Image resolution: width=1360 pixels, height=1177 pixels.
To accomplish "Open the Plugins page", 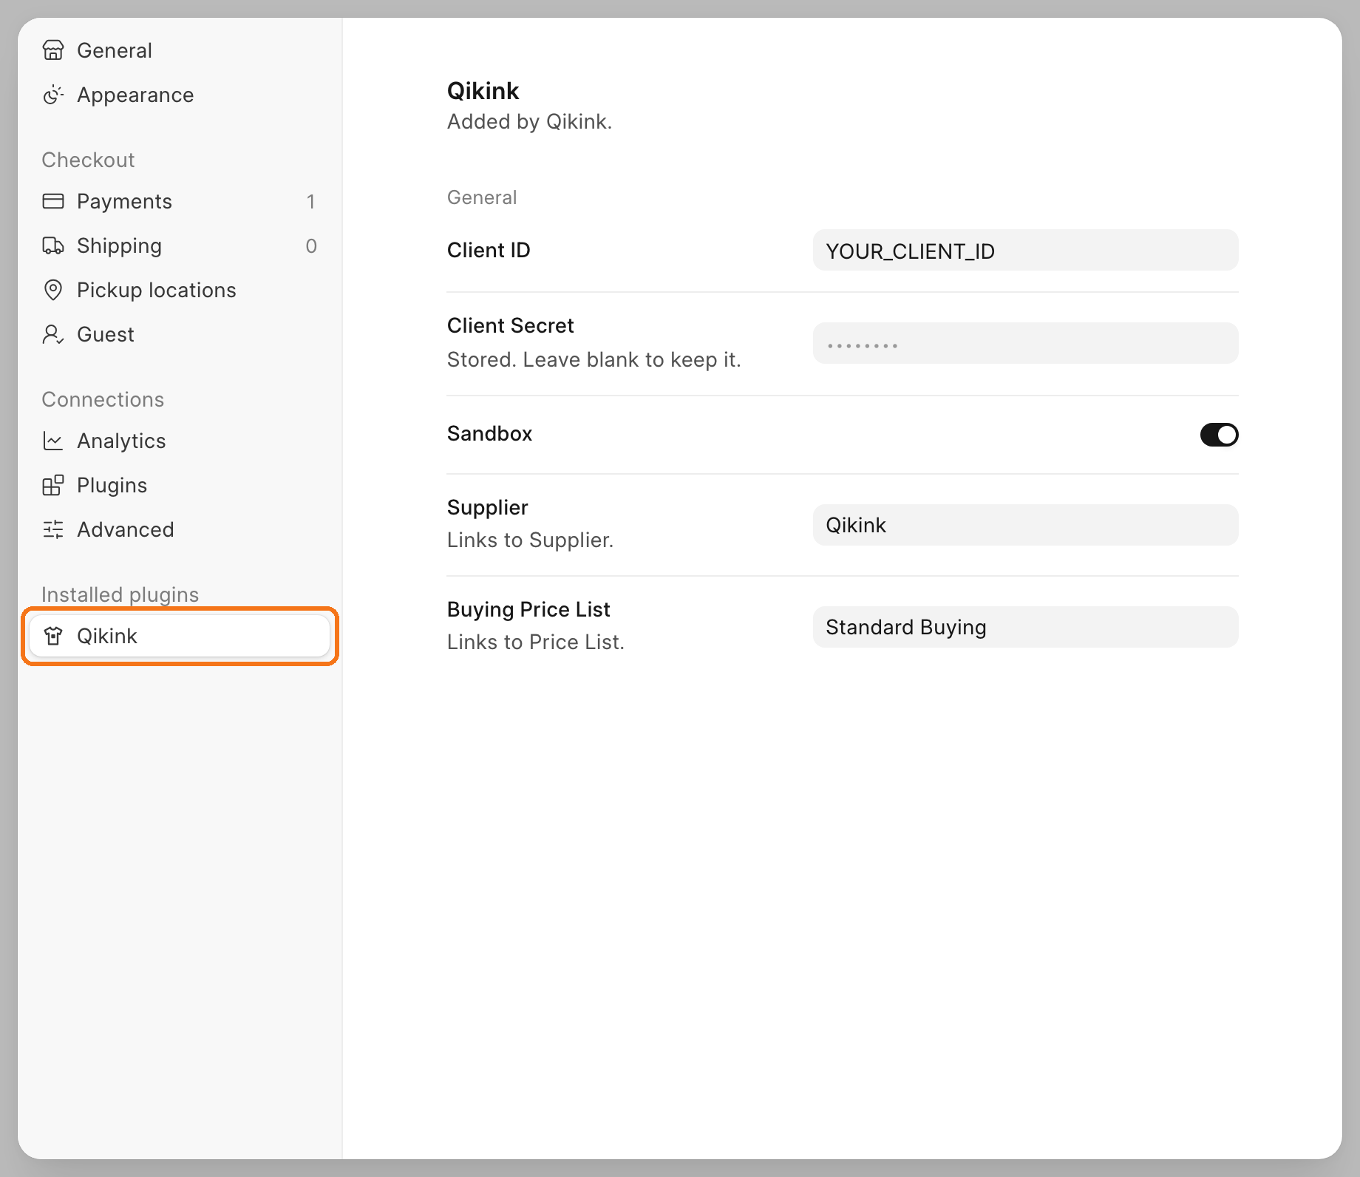I will pyautogui.click(x=180, y=485).
